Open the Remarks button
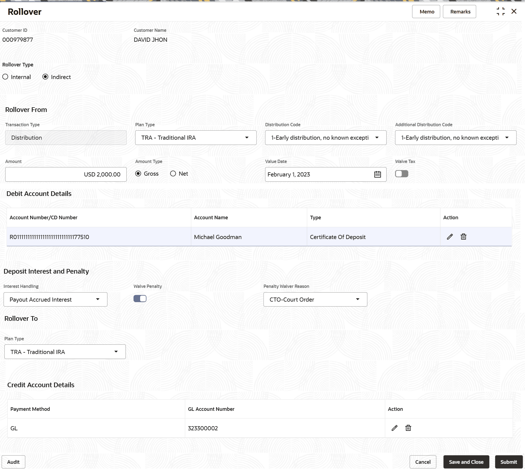Image resolution: width=525 pixels, height=469 pixels. (460, 12)
